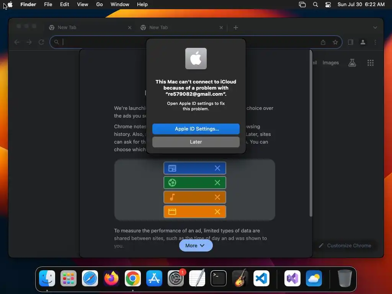Open GarageBand from the Dock

coord(240,278)
